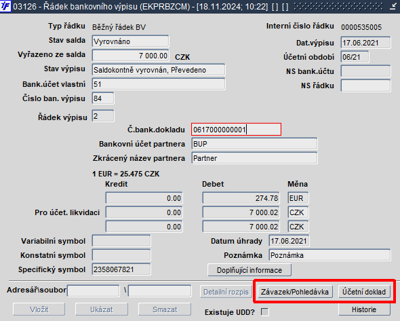Click the Ukázat button
This screenshot has height=321, width=400.
[x=102, y=309]
